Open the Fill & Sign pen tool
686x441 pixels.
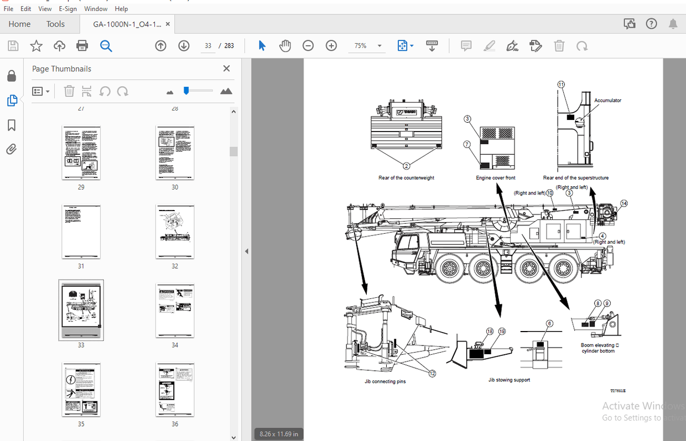pyautogui.click(x=512, y=46)
